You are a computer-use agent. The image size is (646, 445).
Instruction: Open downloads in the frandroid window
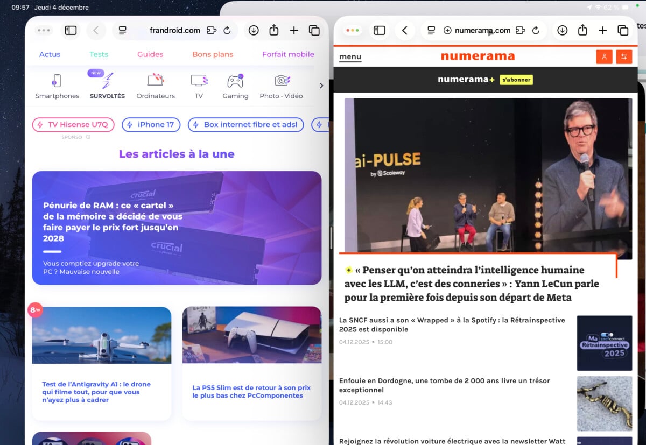click(x=254, y=31)
